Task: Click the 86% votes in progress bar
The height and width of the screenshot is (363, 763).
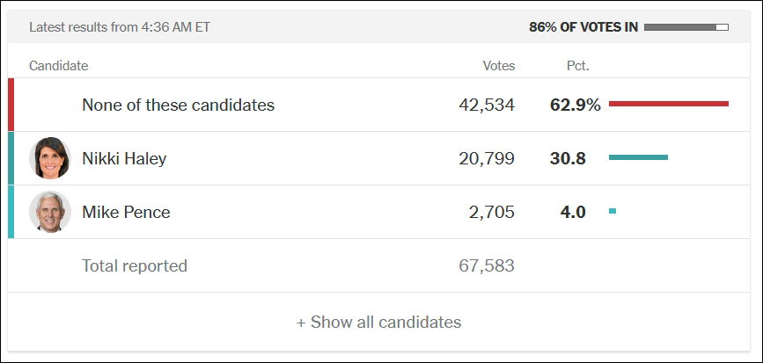Action: (686, 27)
